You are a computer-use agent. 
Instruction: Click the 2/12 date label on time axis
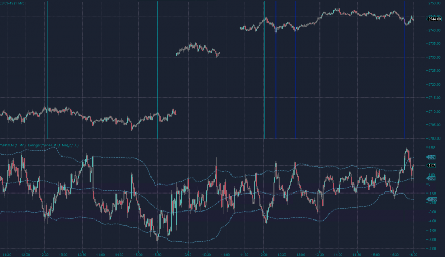click(x=188, y=254)
